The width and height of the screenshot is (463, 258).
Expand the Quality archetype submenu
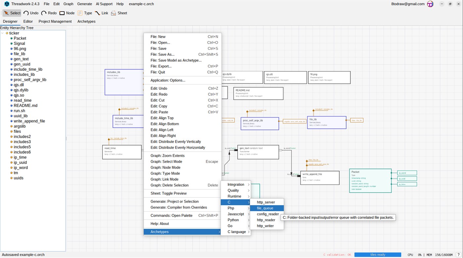(236, 190)
